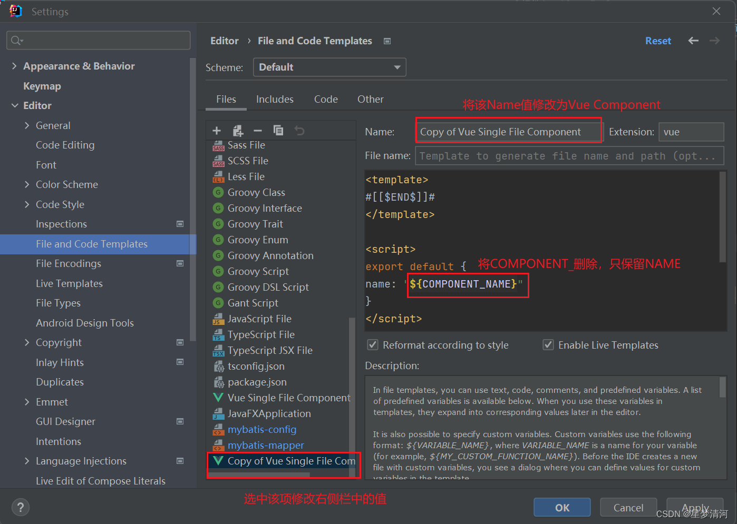Click the back navigation arrow
The image size is (737, 524).
point(693,41)
